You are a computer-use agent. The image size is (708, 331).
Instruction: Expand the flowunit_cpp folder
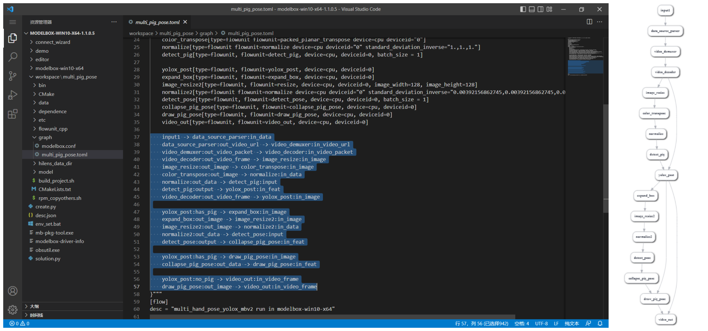tap(73, 129)
